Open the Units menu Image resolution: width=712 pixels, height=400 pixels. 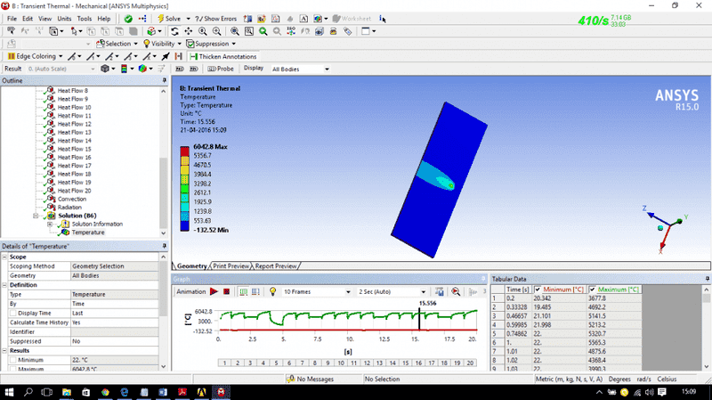click(64, 18)
